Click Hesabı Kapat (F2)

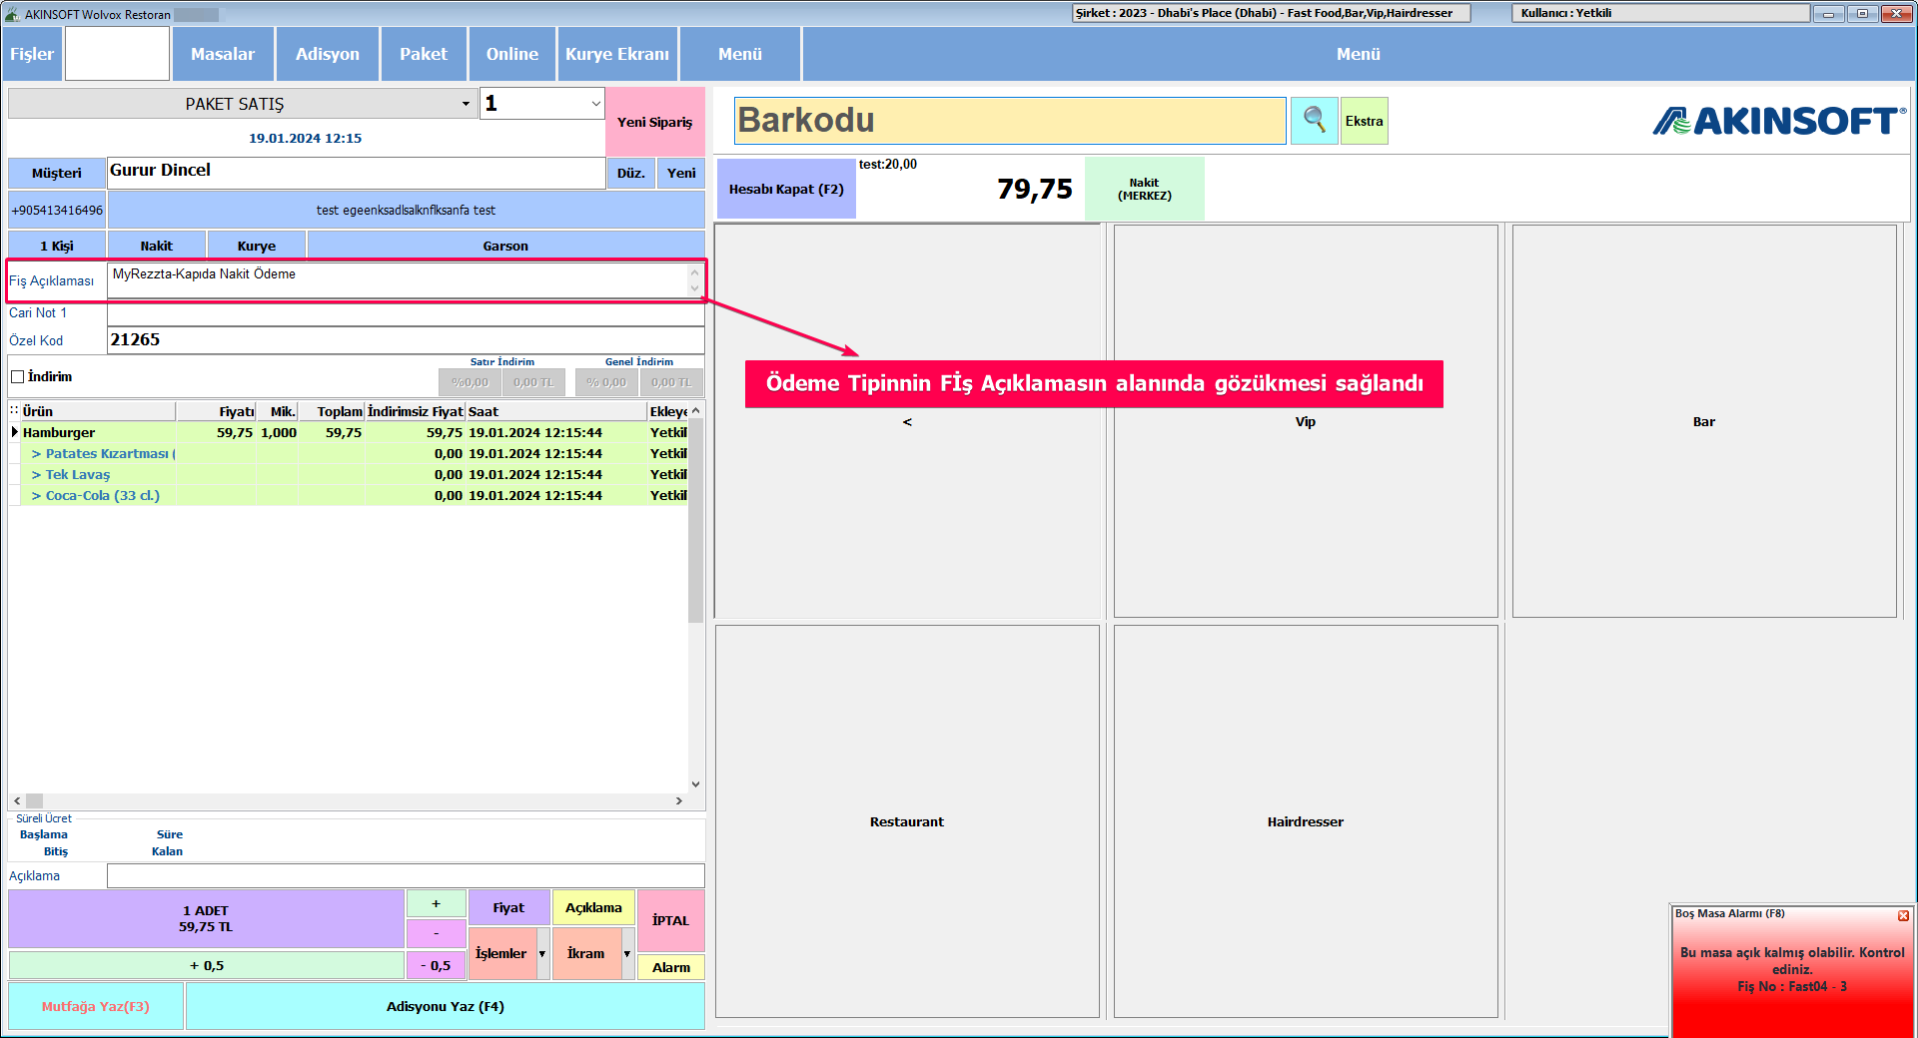[x=786, y=189]
